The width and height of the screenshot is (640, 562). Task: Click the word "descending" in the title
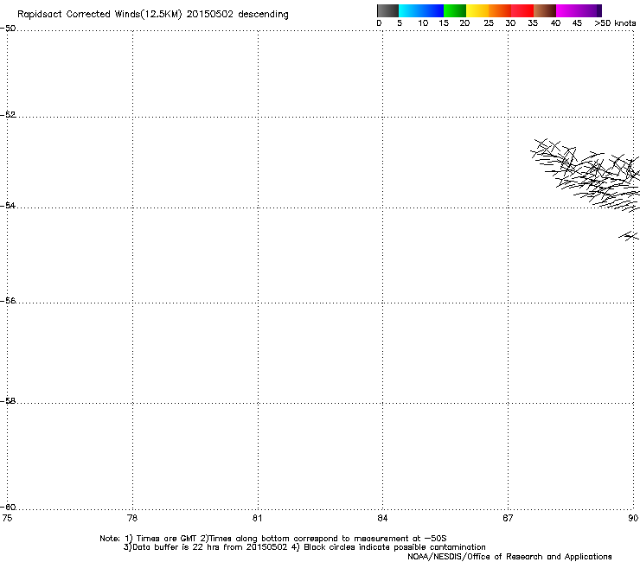tap(263, 15)
